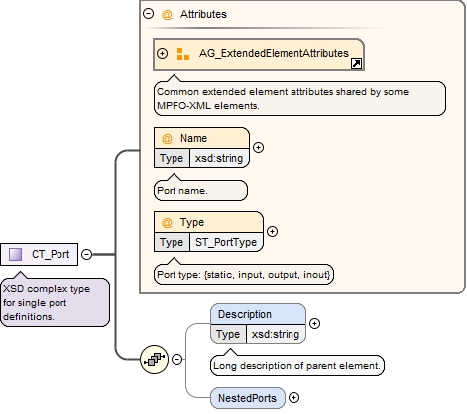Click the orange @ icon beside Attributes
The image size is (467, 414).
coord(167,14)
